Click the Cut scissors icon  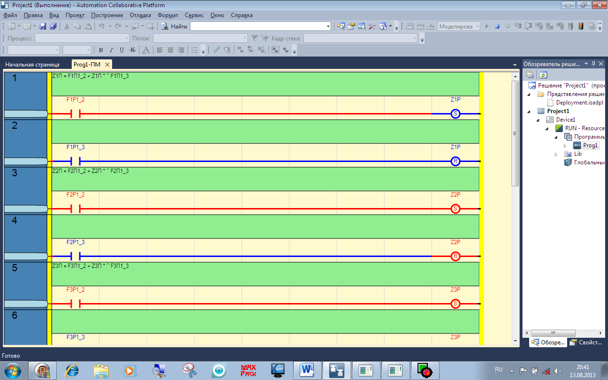(x=67, y=26)
